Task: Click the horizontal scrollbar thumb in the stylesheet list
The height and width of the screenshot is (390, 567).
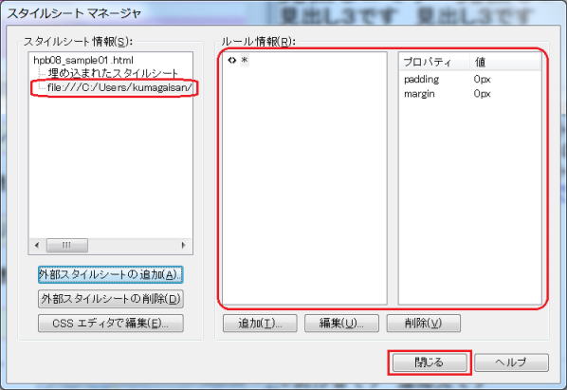Action: (67, 245)
